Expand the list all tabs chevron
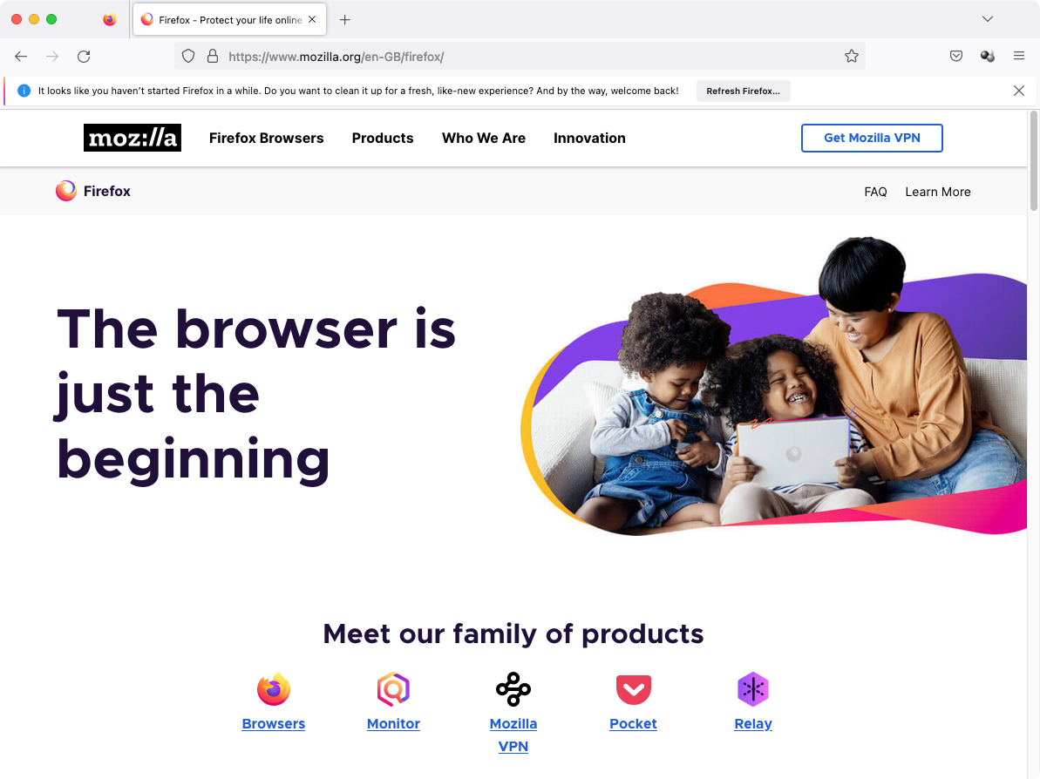The width and height of the screenshot is (1040, 779). [x=988, y=19]
